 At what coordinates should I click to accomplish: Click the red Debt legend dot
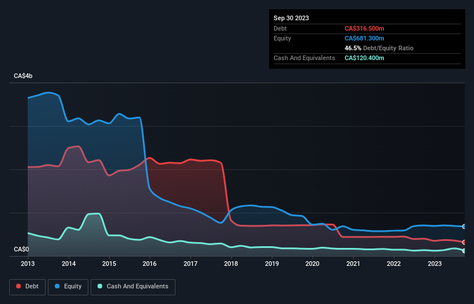[18, 286]
